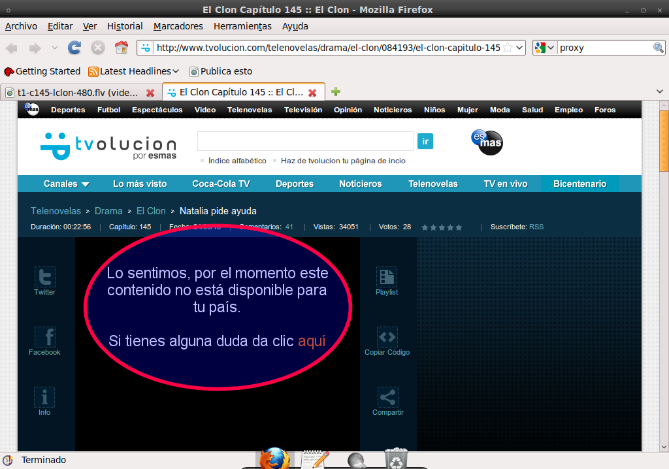Open the Ver menu
The height and width of the screenshot is (469, 669).
pos(90,26)
